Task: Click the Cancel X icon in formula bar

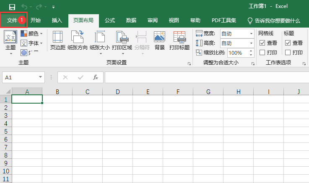Action: point(65,77)
